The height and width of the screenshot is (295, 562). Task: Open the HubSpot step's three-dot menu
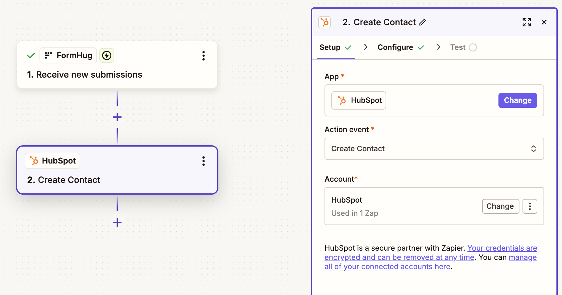pyautogui.click(x=203, y=161)
